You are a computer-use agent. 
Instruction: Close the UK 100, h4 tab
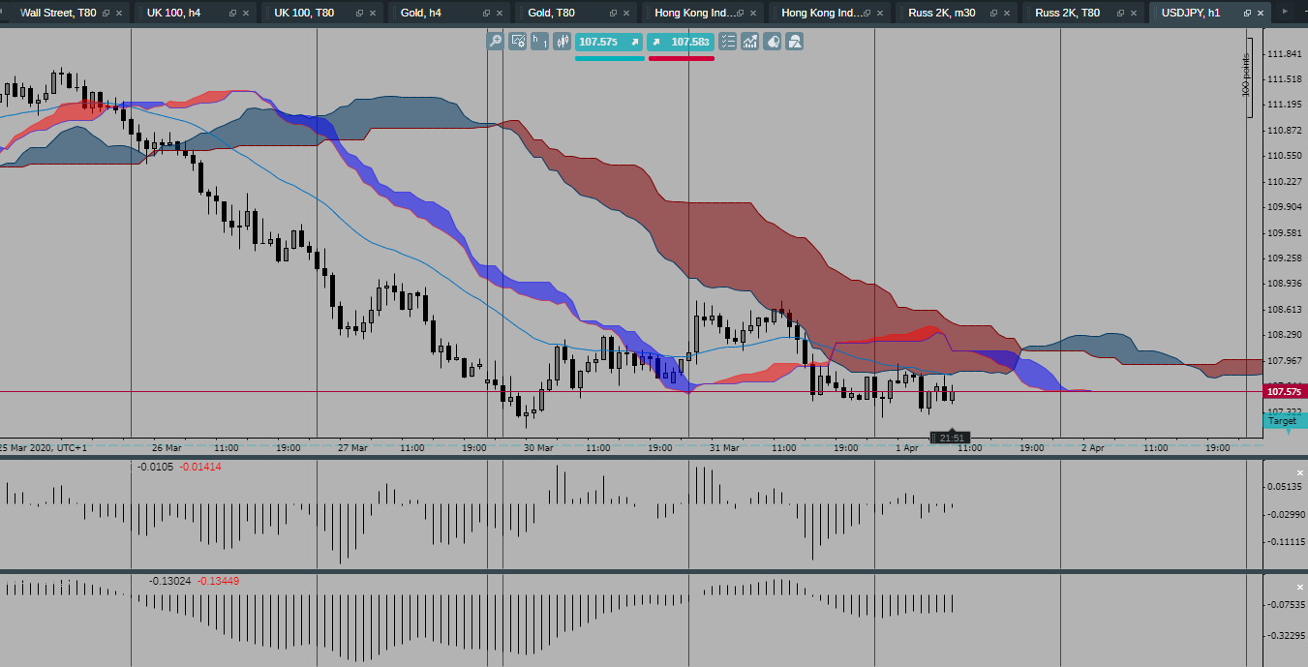point(247,14)
